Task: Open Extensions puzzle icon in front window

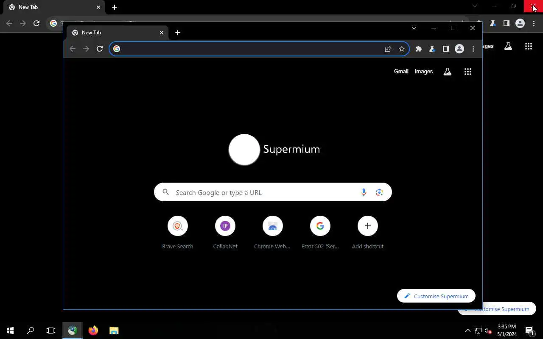Action: tap(419, 49)
